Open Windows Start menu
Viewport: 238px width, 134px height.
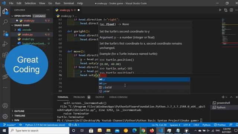[4, 131]
